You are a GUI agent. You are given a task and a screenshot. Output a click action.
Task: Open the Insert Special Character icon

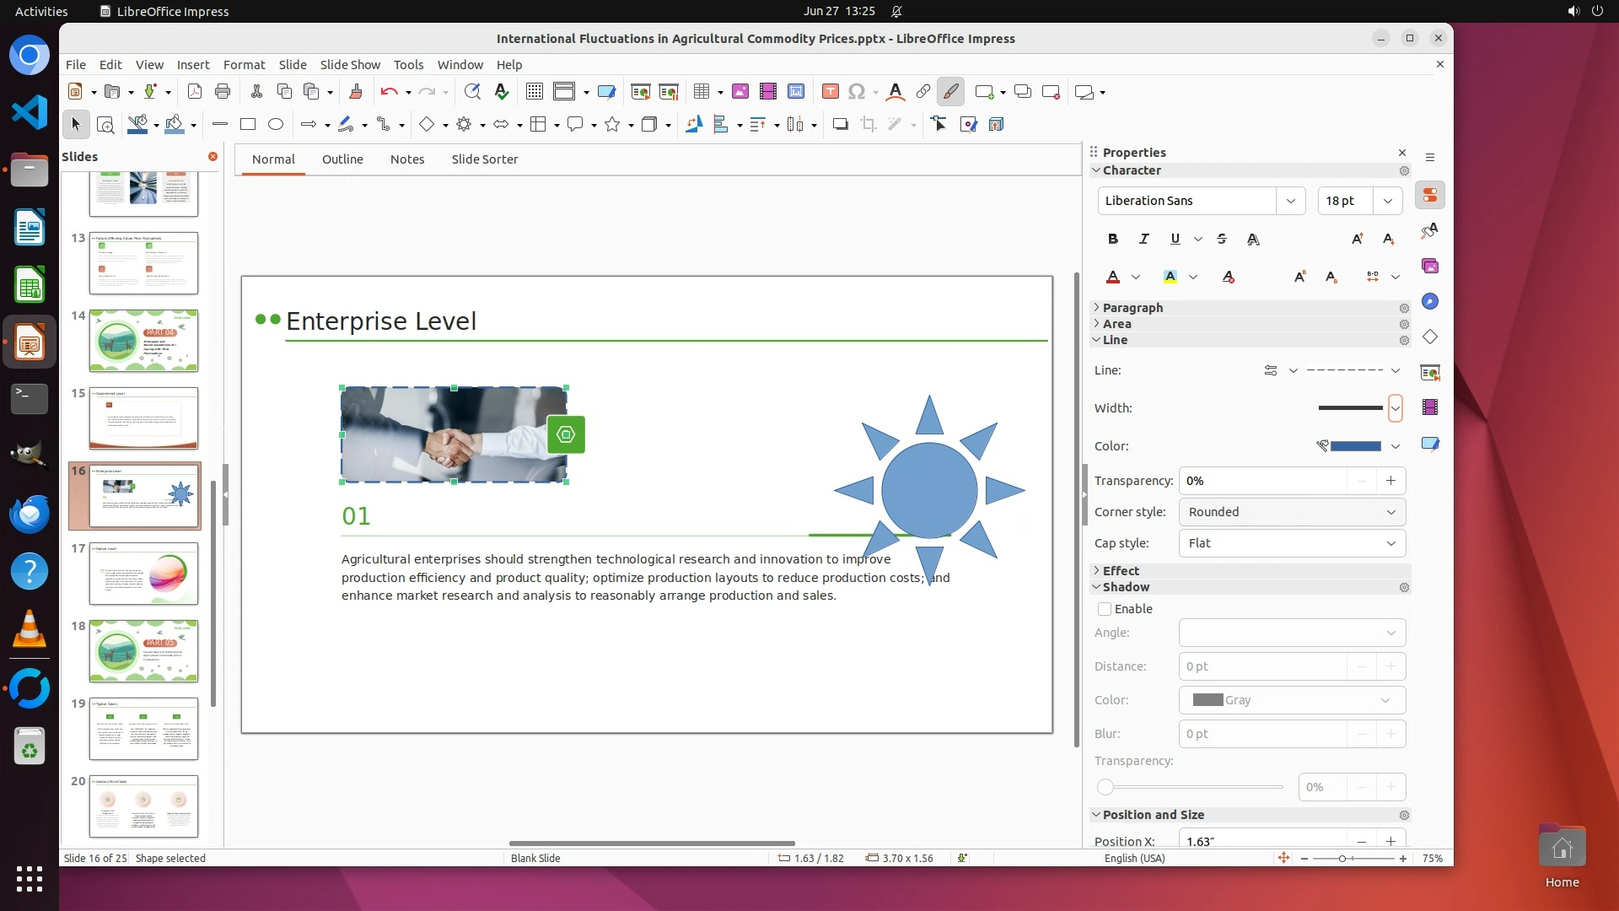(x=857, y=92)
